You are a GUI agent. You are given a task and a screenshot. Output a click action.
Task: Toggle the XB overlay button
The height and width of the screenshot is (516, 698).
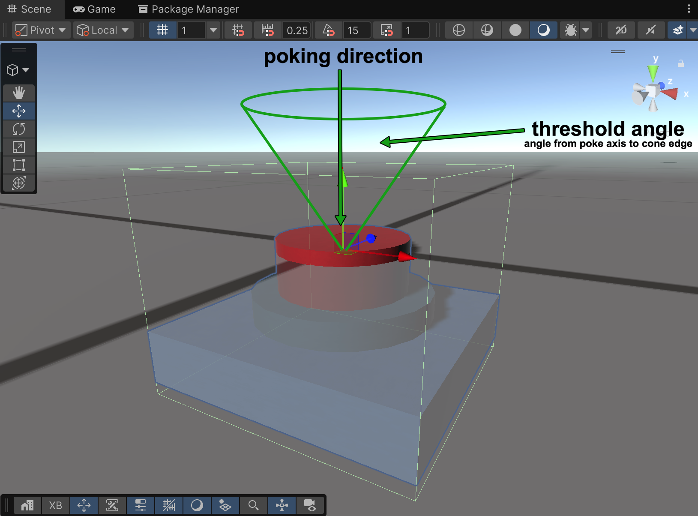(56, 505)
